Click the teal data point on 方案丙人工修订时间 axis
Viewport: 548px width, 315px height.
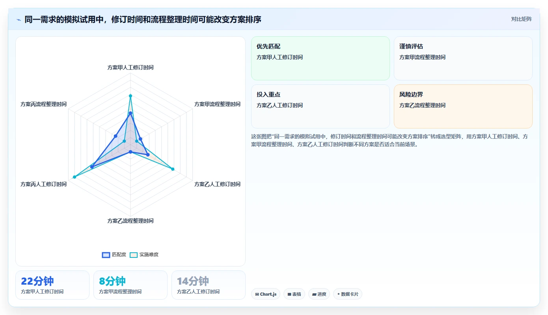(x=74, y=177)
